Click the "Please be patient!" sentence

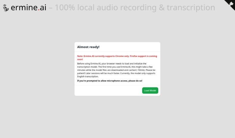point(151,70)
